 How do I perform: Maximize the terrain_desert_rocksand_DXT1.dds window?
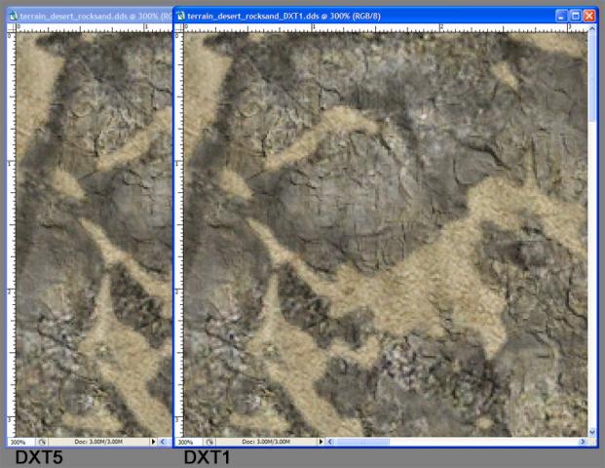point(575,16)
